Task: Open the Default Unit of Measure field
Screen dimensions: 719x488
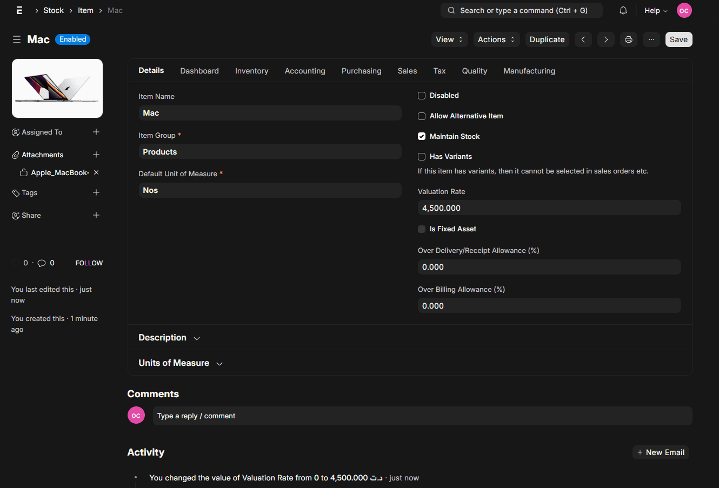Action: (x=270, y=190)
